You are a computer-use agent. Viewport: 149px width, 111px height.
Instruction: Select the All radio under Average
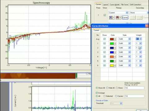[x=97, y=96]
